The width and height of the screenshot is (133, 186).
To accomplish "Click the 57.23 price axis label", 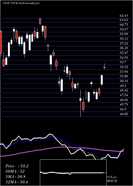I will point(124,44).
